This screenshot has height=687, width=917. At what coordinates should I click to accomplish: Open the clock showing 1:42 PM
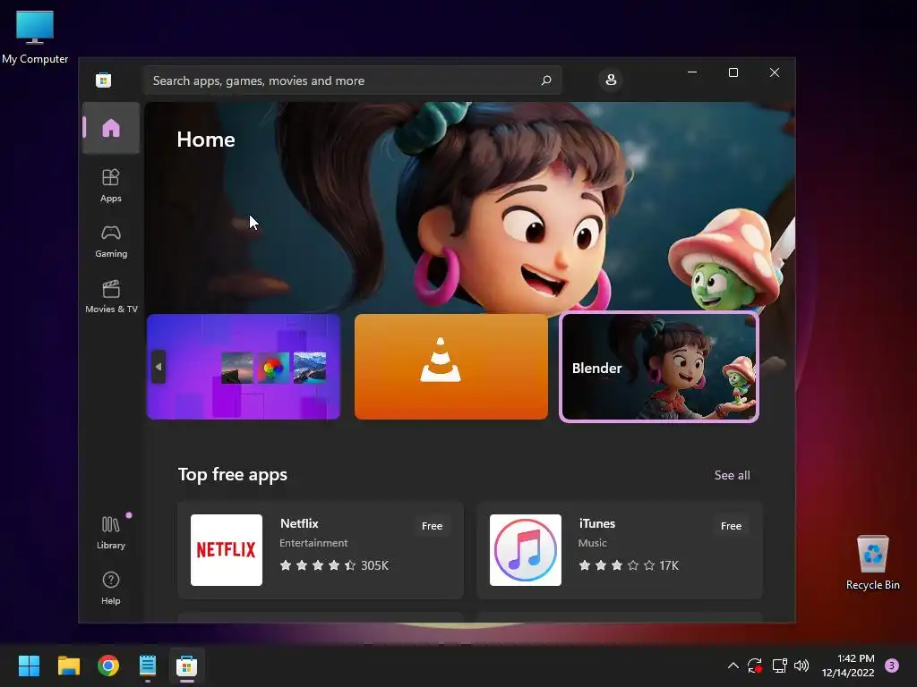point(848,666)
